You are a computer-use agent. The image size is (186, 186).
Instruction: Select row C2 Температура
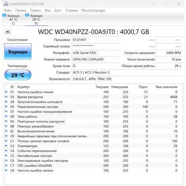91,146
